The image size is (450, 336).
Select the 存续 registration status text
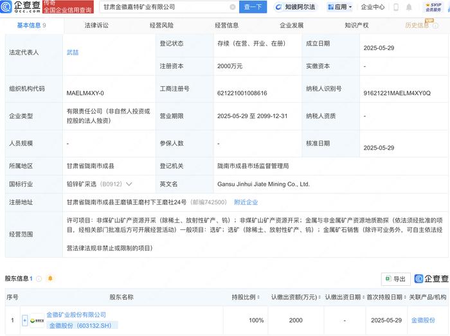pos(251,44)
